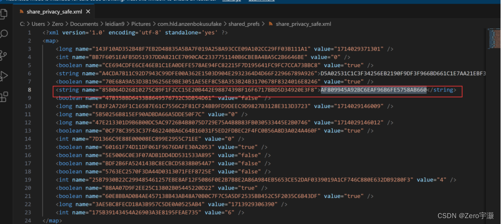
Task: Open the Zero breadcrumb segment
Action: click(x=58, y=24)
